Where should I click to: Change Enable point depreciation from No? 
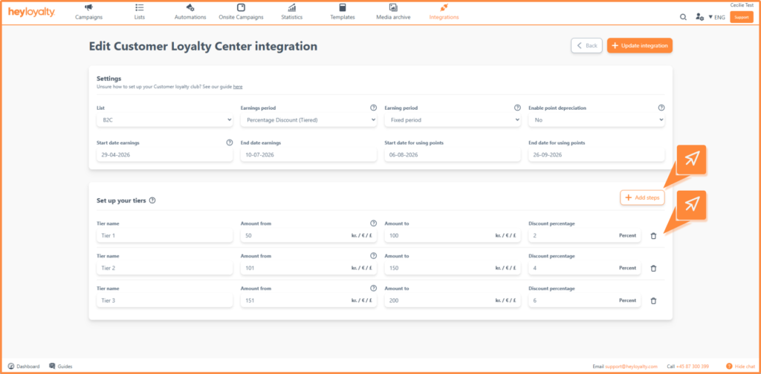click(x=597, y=119)
